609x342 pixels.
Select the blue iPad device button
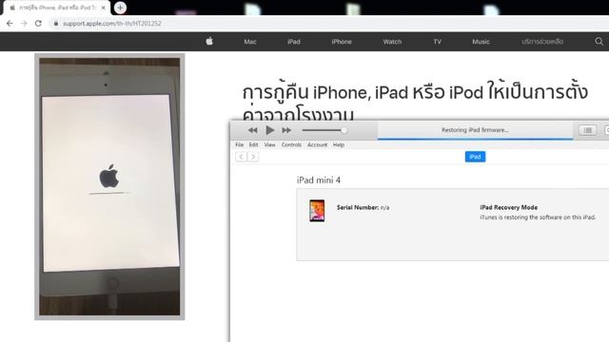(475, 157)
